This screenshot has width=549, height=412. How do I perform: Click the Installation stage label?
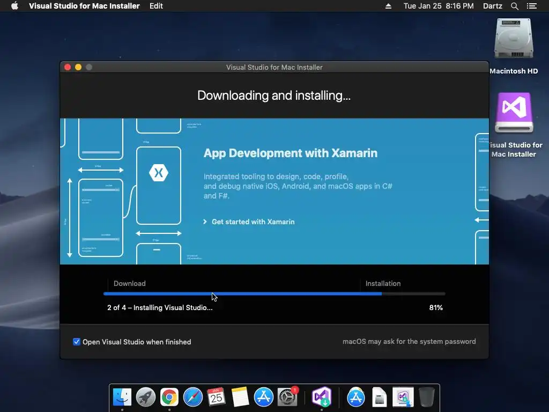(383, 283)
